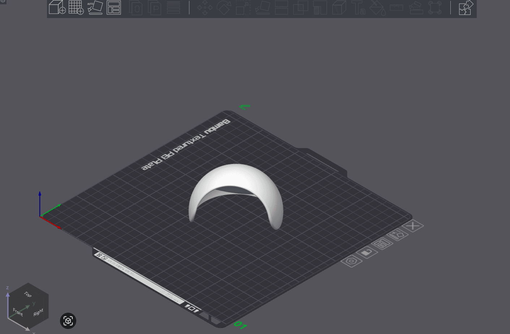Image resolution: width=510 pixels, height=334 pixels.
Task: Add a new object to the project
Action: pyautogui.click(x=57, y=7)
